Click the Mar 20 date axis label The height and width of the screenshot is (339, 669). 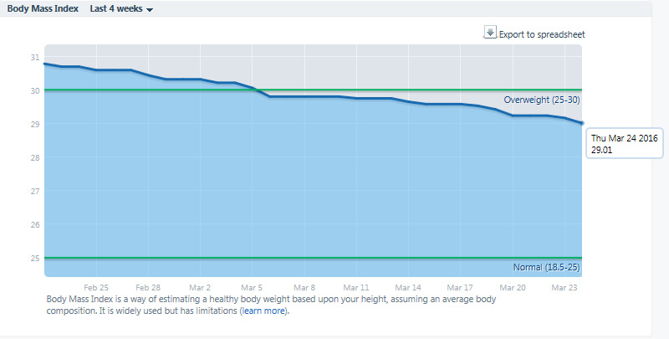[x=513, y=286]
